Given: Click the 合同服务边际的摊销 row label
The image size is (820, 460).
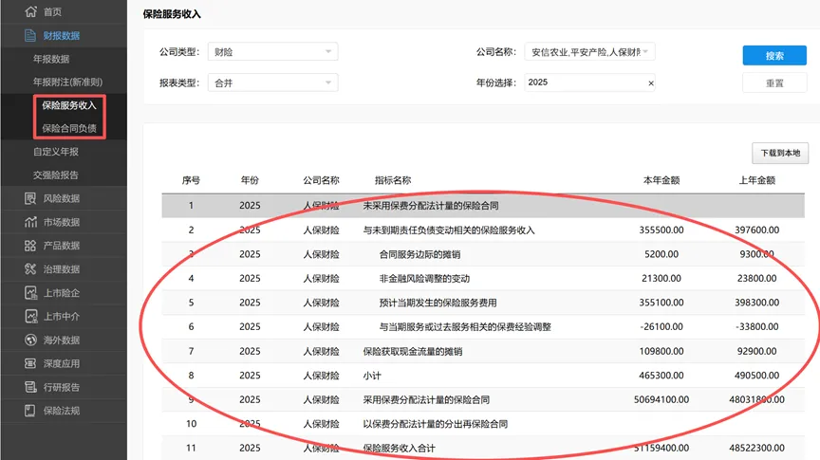Looking at the screenshot, I should pos(419,254).
